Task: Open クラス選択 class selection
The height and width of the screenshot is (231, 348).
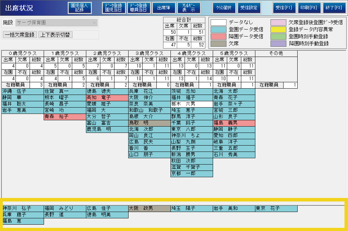Action: click(x=224, y=8)
